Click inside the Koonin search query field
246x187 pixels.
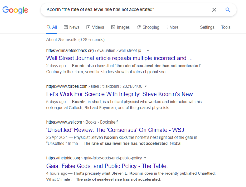pyautogui.click(x=125, y=10)
